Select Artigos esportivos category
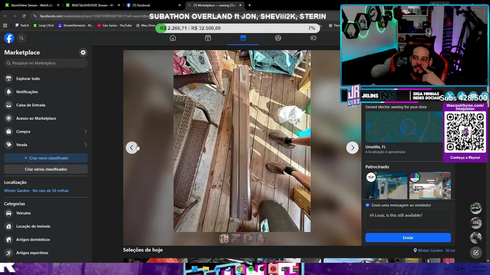This screenshot has height=275, width=490. point(46,252)
